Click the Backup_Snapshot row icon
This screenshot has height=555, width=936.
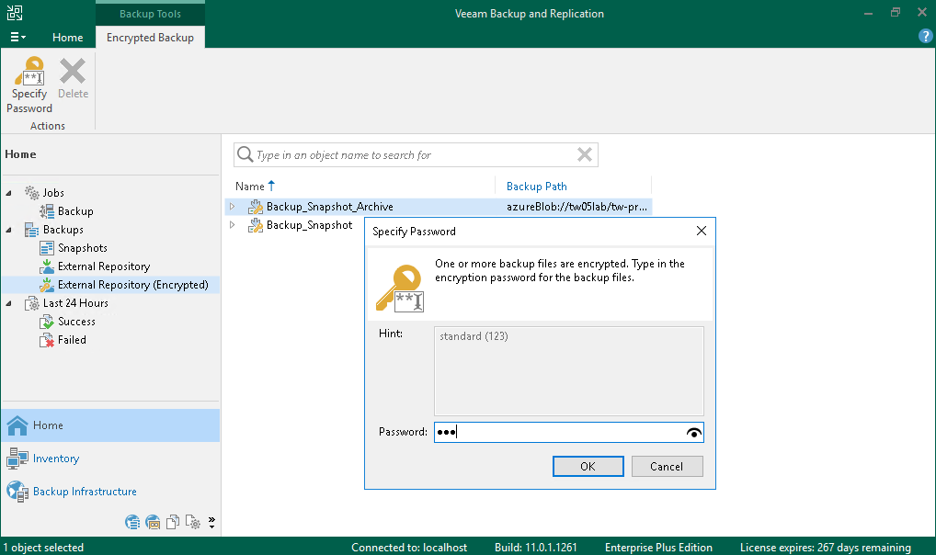256,225
